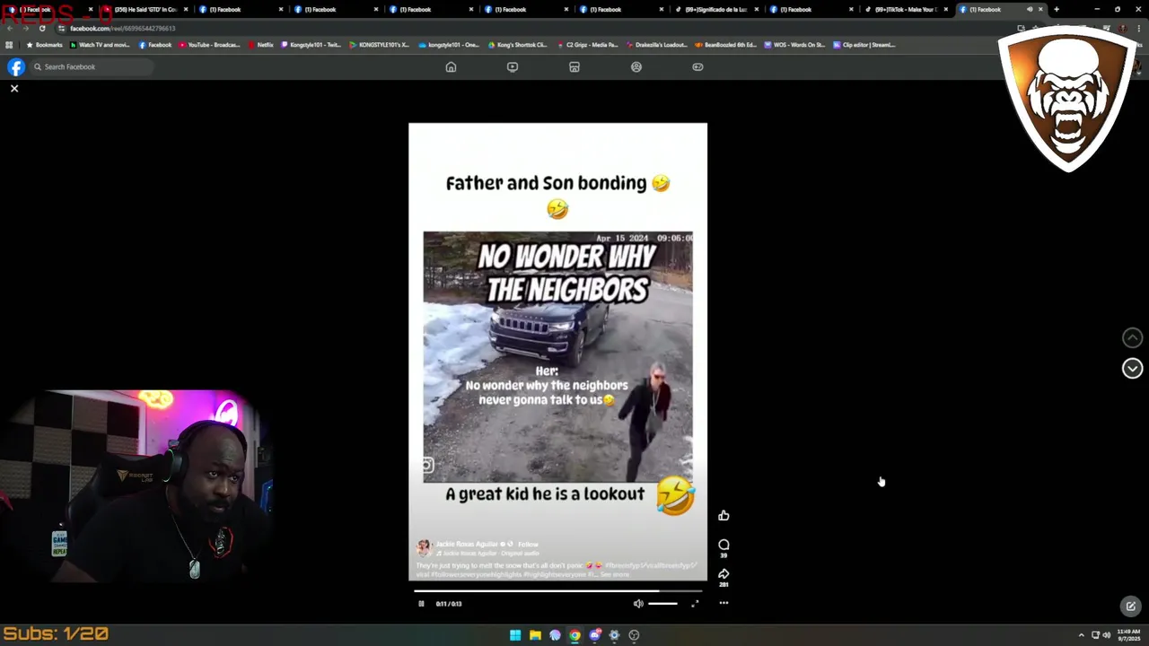The image size is (1149, 646).
Task: Close the reel viewer with the X
Action: (14, 89)
